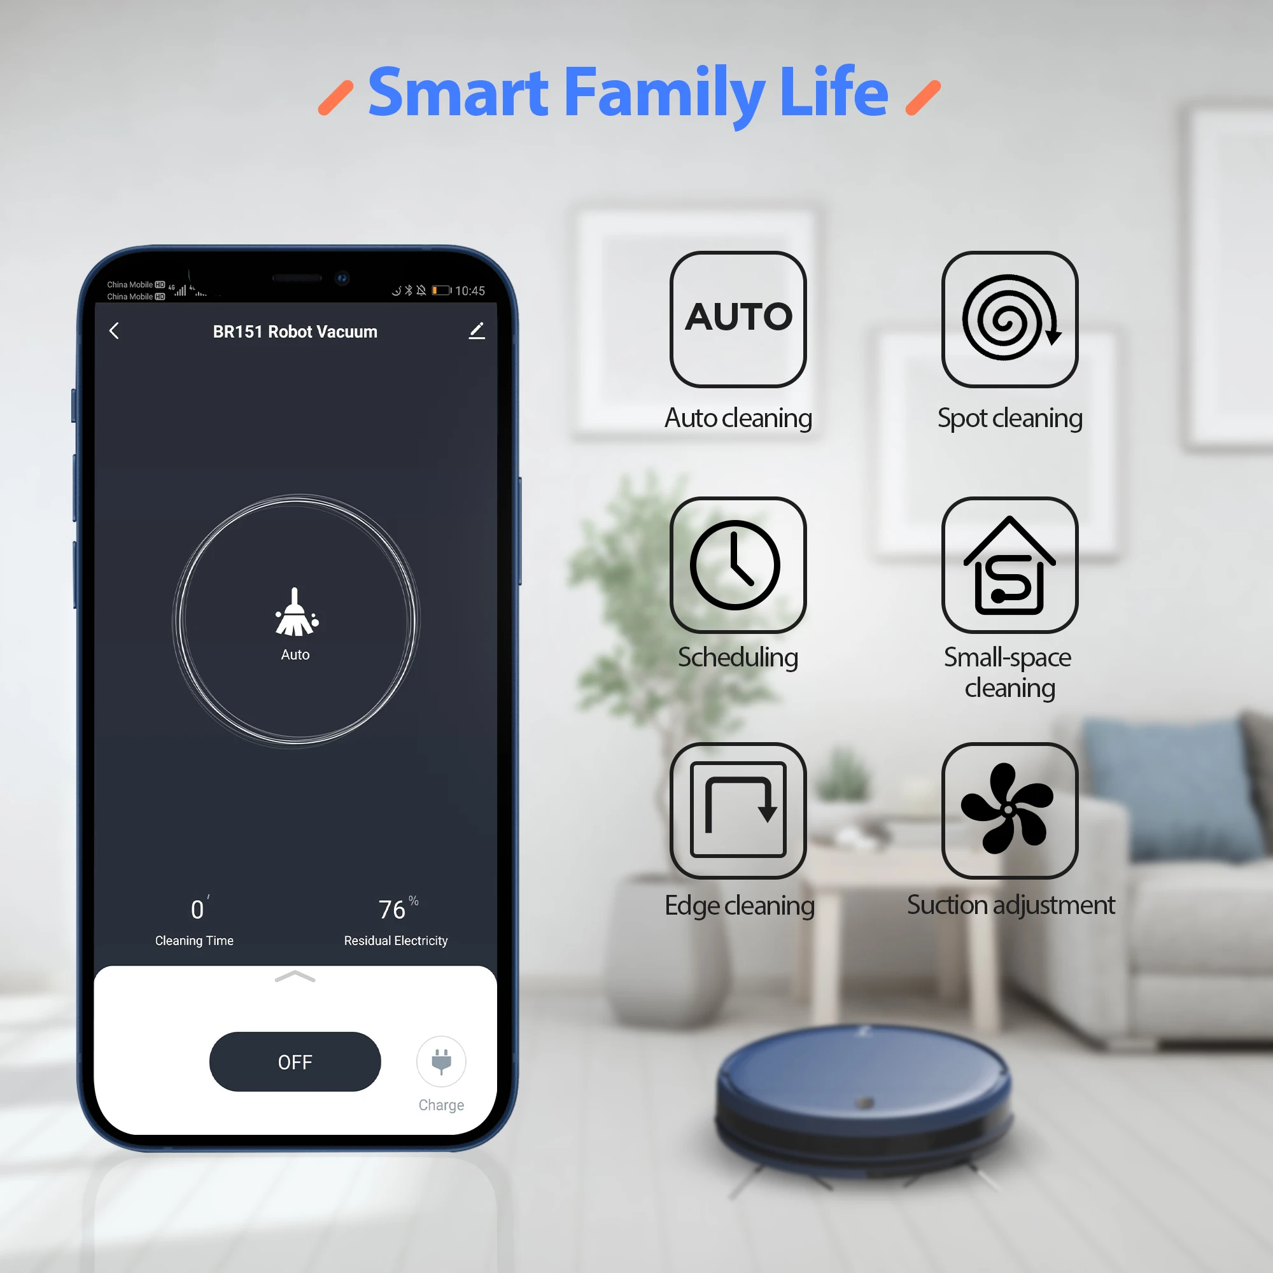Navigate back using the back arrow

[x=118, y=330]
